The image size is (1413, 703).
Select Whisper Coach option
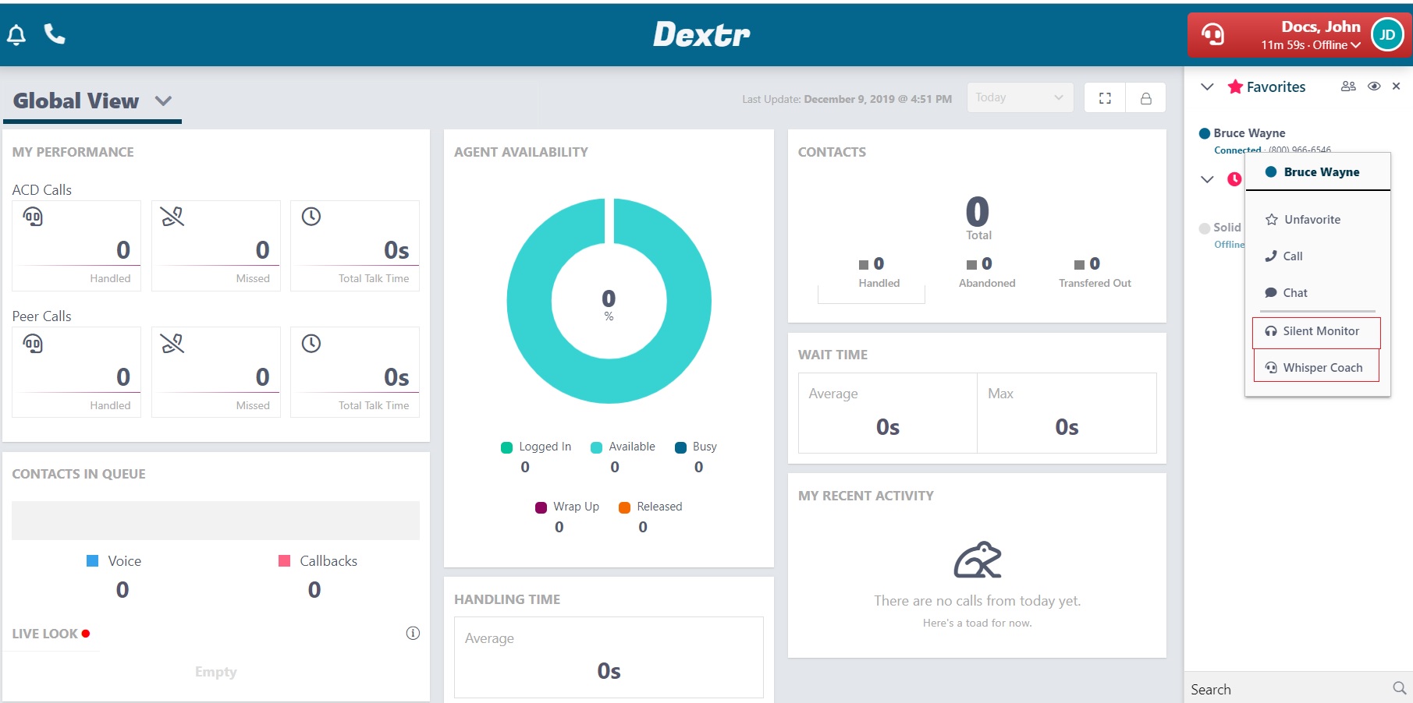tap(1316, 366)
